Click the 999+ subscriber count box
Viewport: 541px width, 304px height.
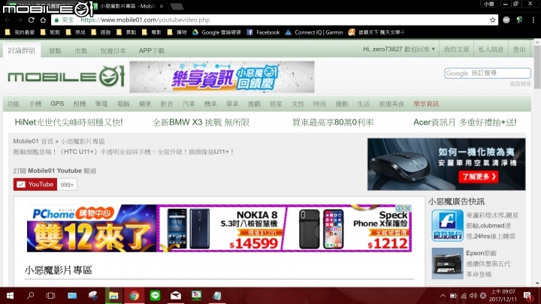(67, 185)
